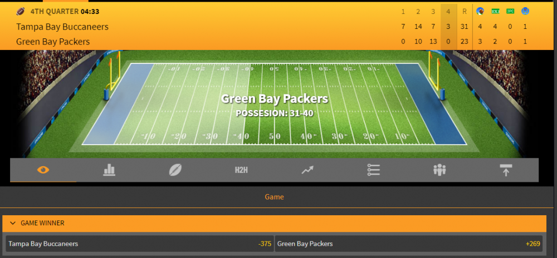Screen dimensions: 557x258
Task: Click the green 2PC stat icon
Action: (510, 11)
